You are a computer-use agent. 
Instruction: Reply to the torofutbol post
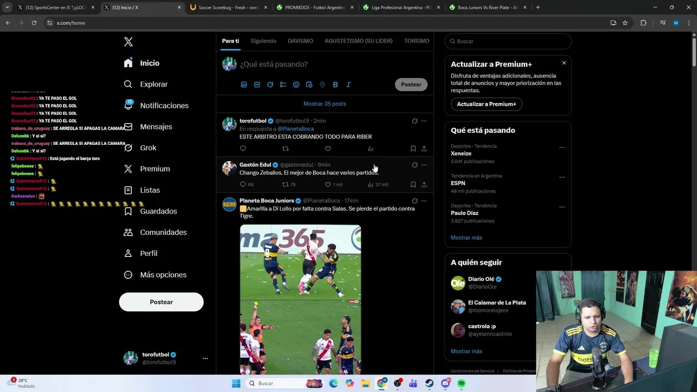(x=243, y=149)
